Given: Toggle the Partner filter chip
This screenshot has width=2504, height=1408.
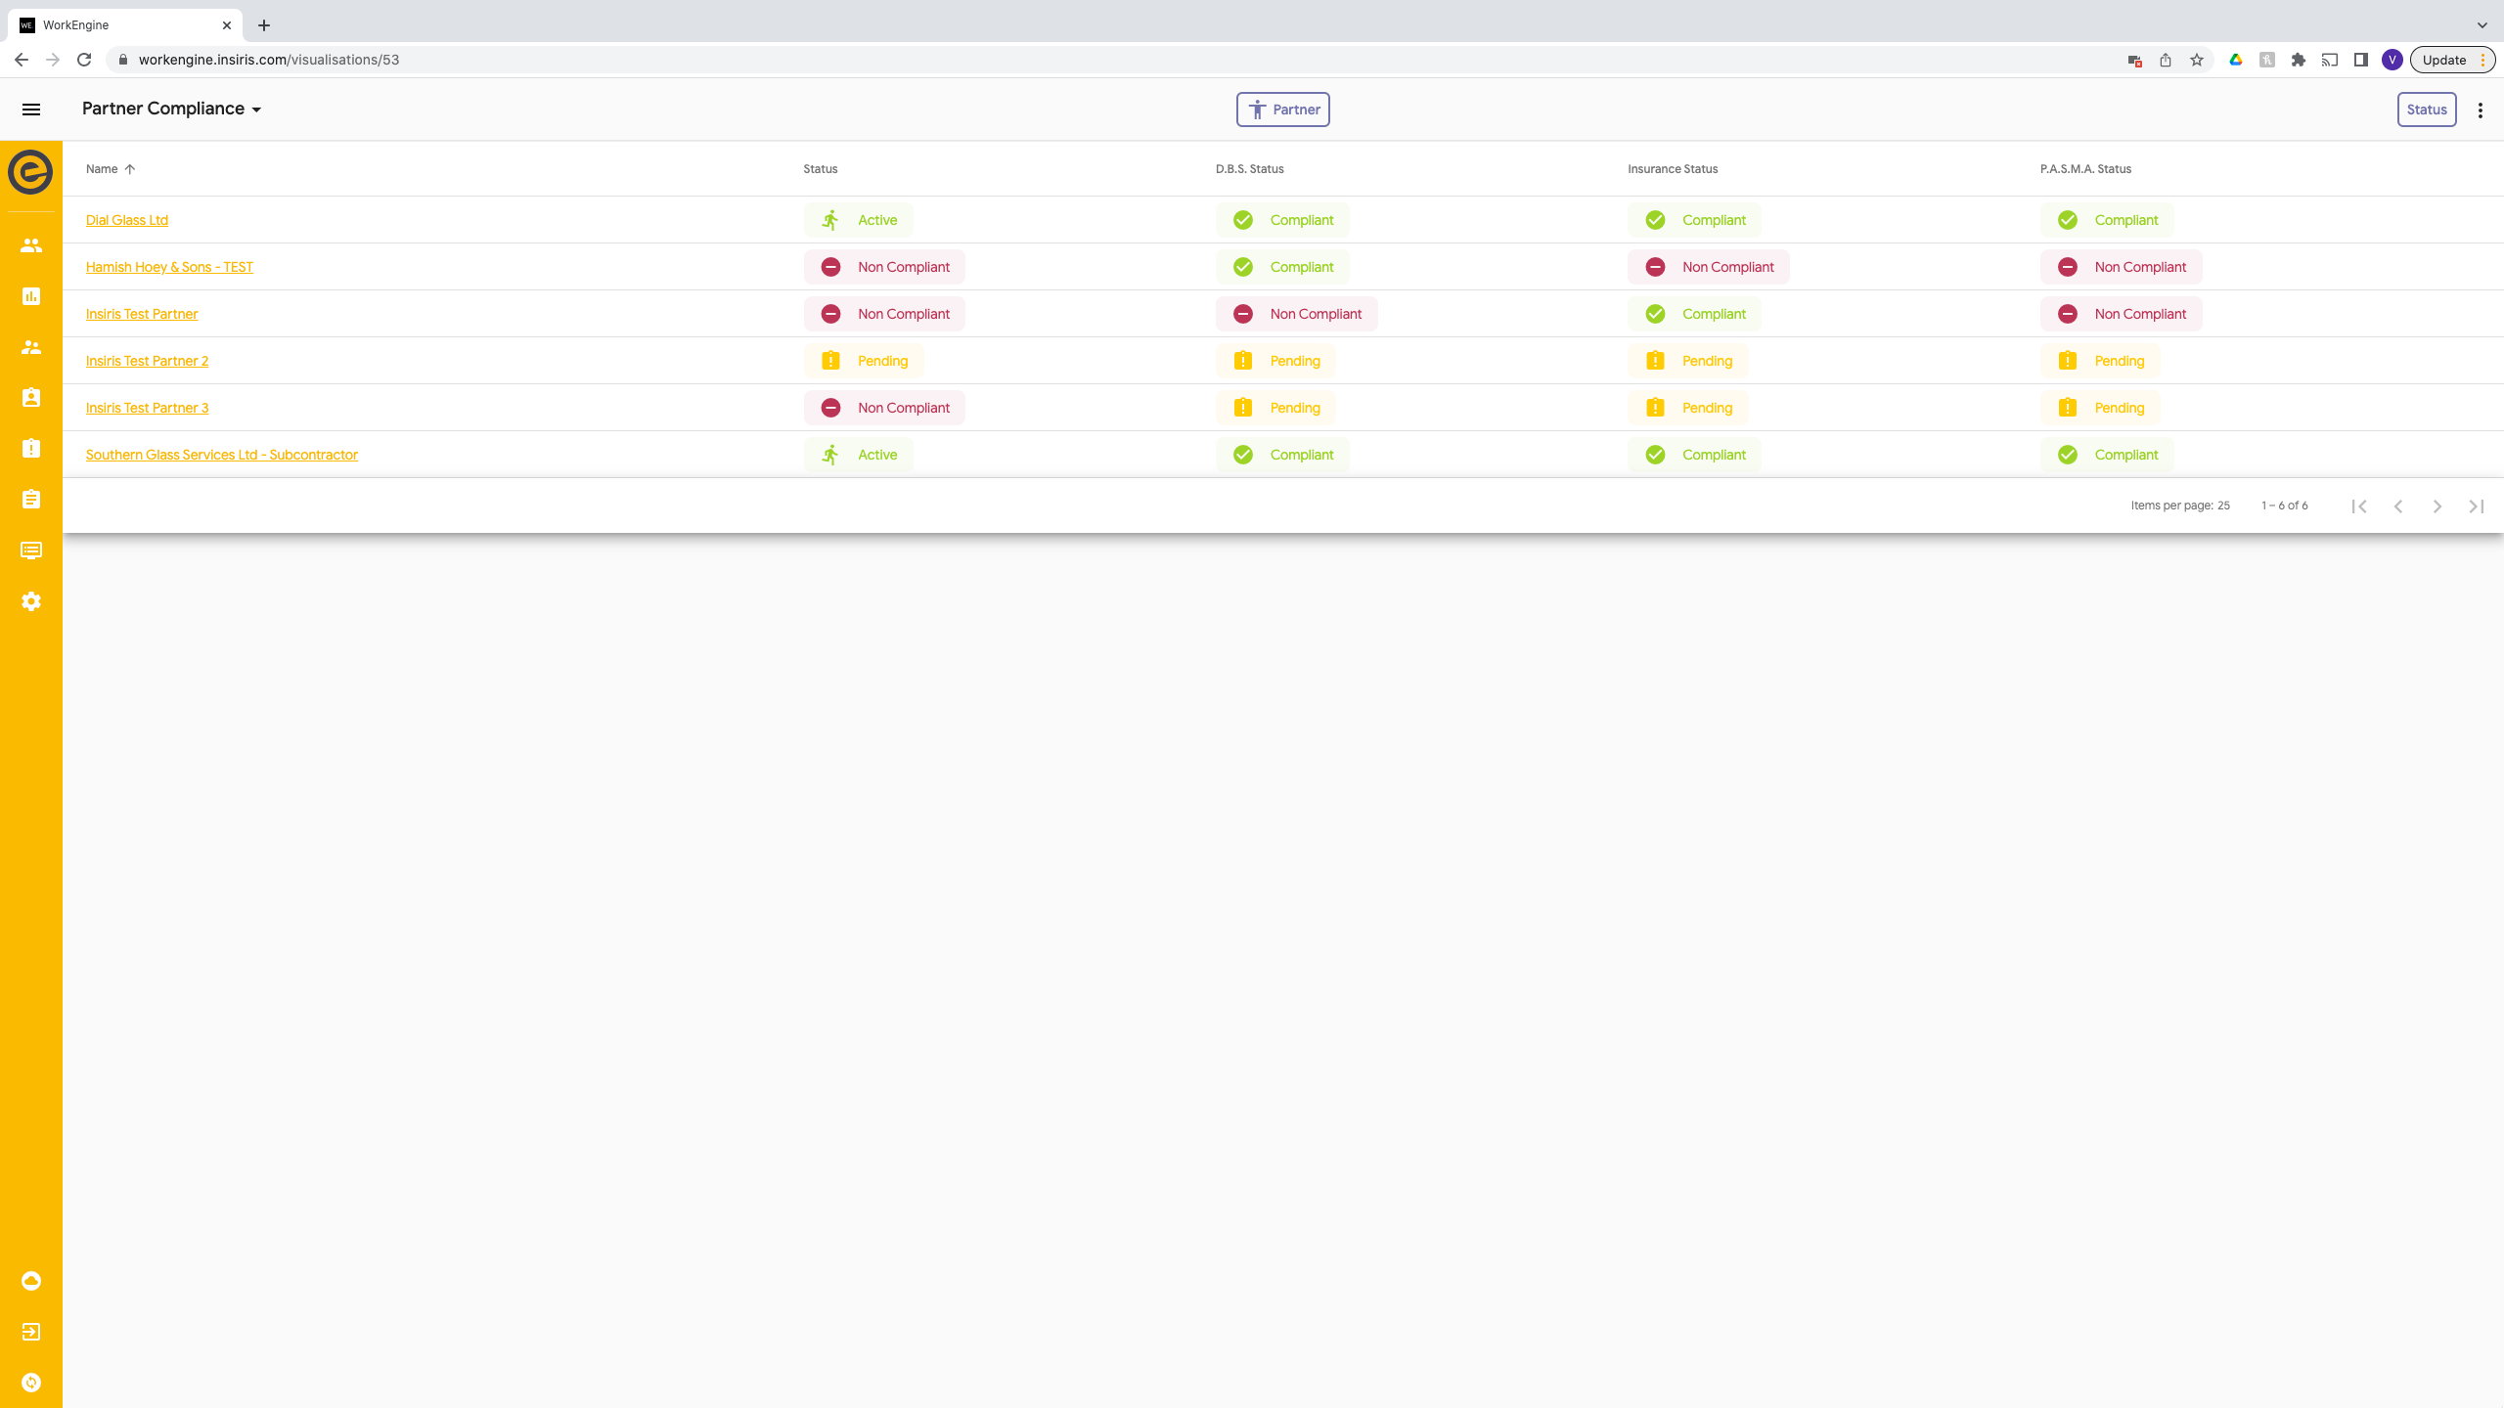Looking at the screenshot, I should click(1282, 110).
